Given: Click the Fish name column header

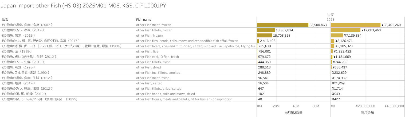Looking at the screenshot, I should coord(144,19).
